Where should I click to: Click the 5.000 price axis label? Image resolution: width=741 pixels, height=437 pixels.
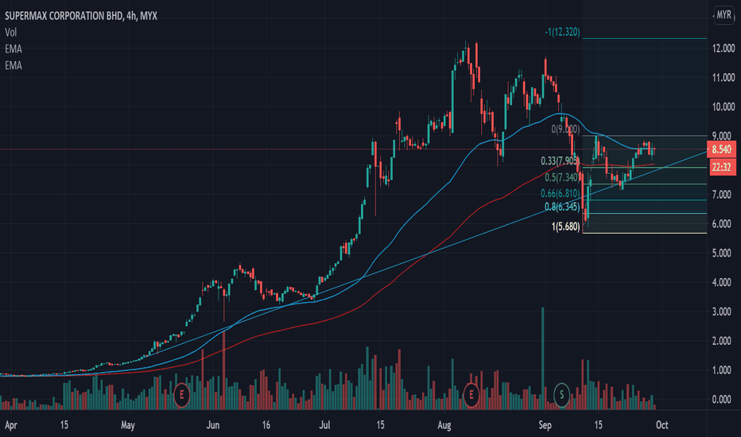pos(724,253)
